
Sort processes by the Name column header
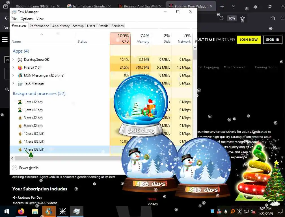[43, 38]
